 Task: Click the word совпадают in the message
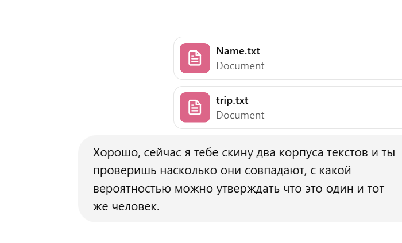coord(275,171)
